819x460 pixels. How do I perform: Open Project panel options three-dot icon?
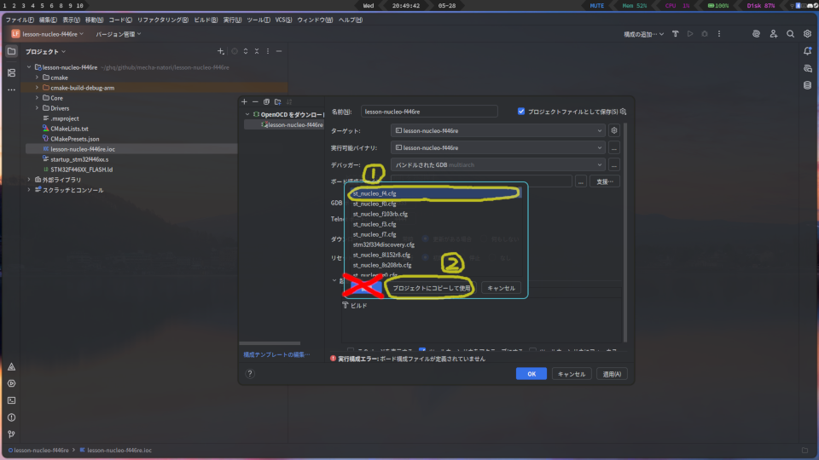[x=268, y=51]
